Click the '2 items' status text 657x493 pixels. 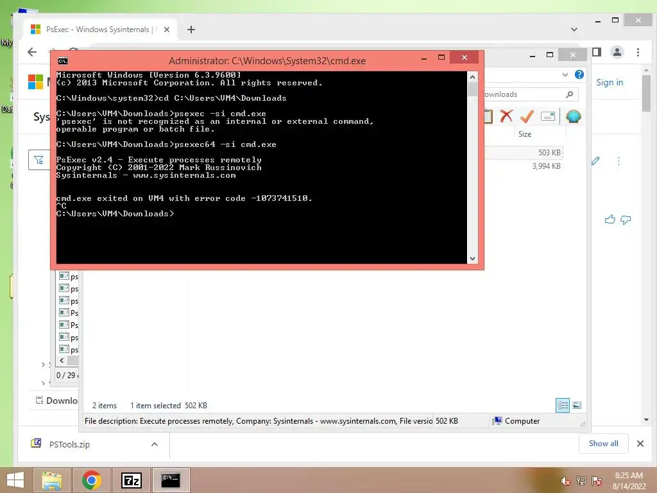coord(105,406)
